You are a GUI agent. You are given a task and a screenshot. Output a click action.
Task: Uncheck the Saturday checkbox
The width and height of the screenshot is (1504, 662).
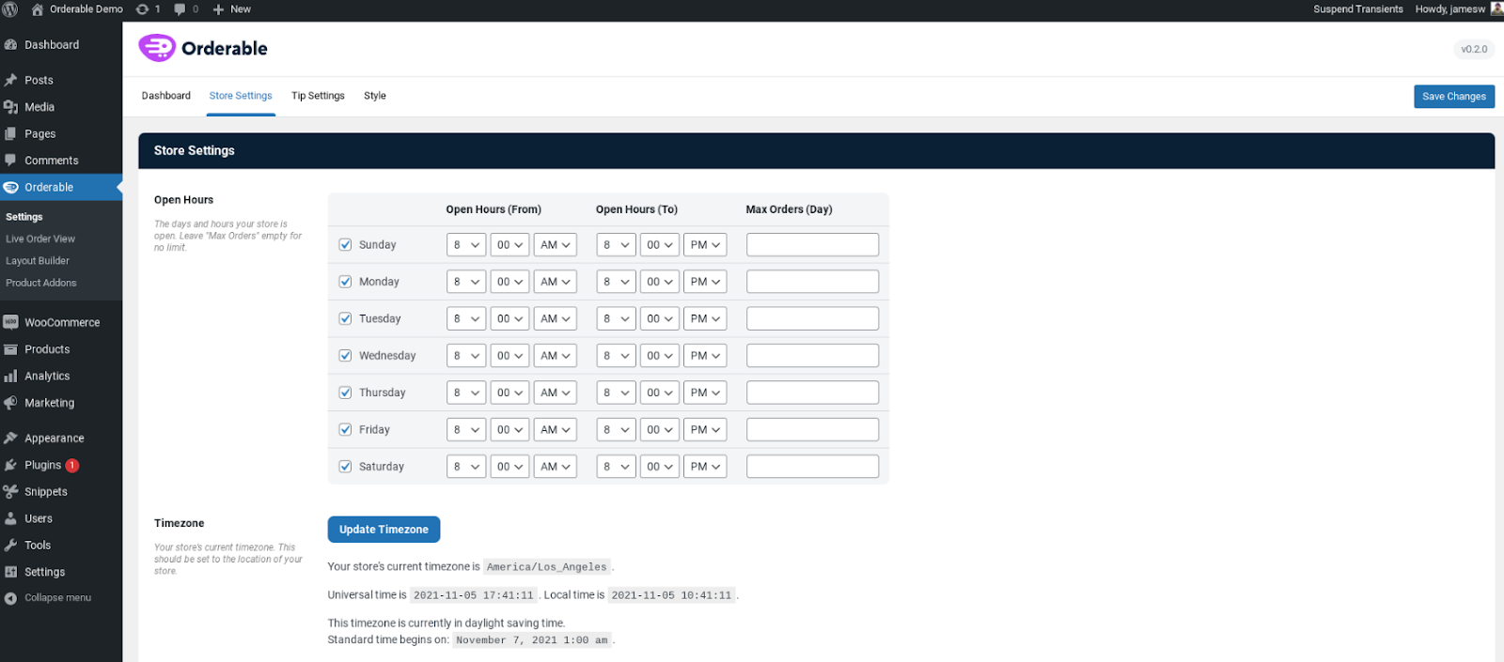click(x=345, y=467)
